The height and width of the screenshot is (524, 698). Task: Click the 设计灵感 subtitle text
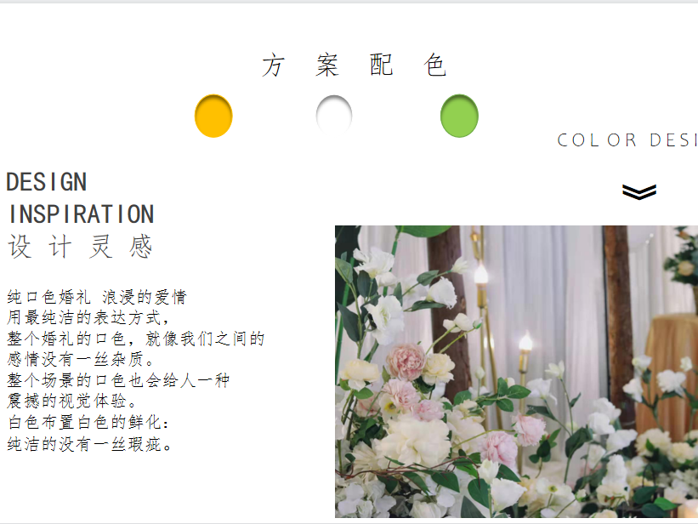(x=81, y=247)
